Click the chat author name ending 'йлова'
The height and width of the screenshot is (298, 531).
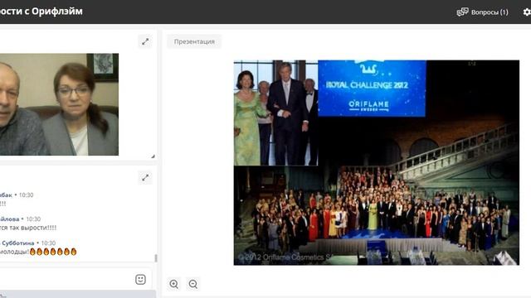pyautogui.click(x=9, y=219)
